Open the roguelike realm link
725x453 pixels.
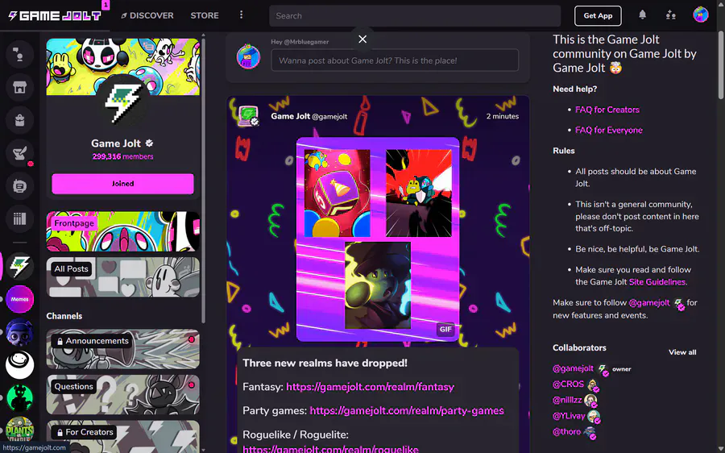[330, 449]
